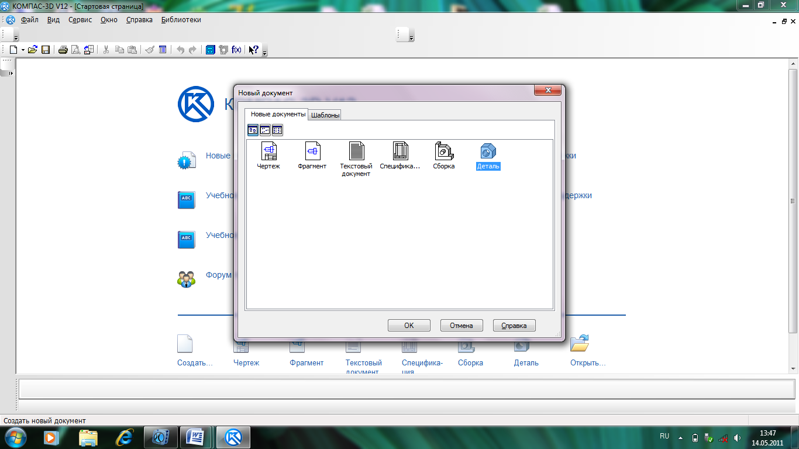Click the Print icon in toolbar

coord(63,50)
